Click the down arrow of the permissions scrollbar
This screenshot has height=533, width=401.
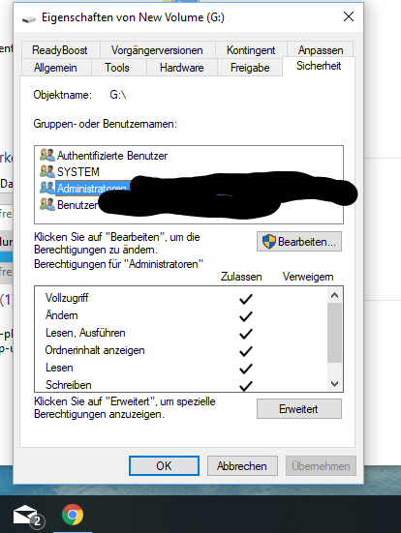[x=334, y=384]
